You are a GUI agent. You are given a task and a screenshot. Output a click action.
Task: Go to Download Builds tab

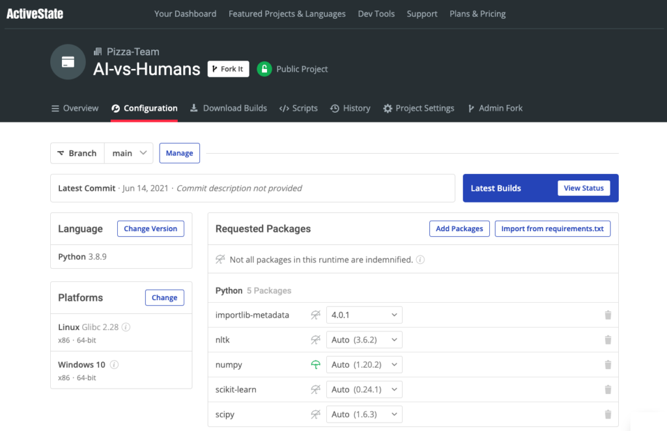[229, 108]
